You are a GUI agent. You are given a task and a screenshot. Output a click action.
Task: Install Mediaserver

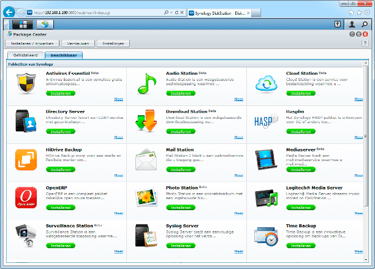[x=301, y=169]
